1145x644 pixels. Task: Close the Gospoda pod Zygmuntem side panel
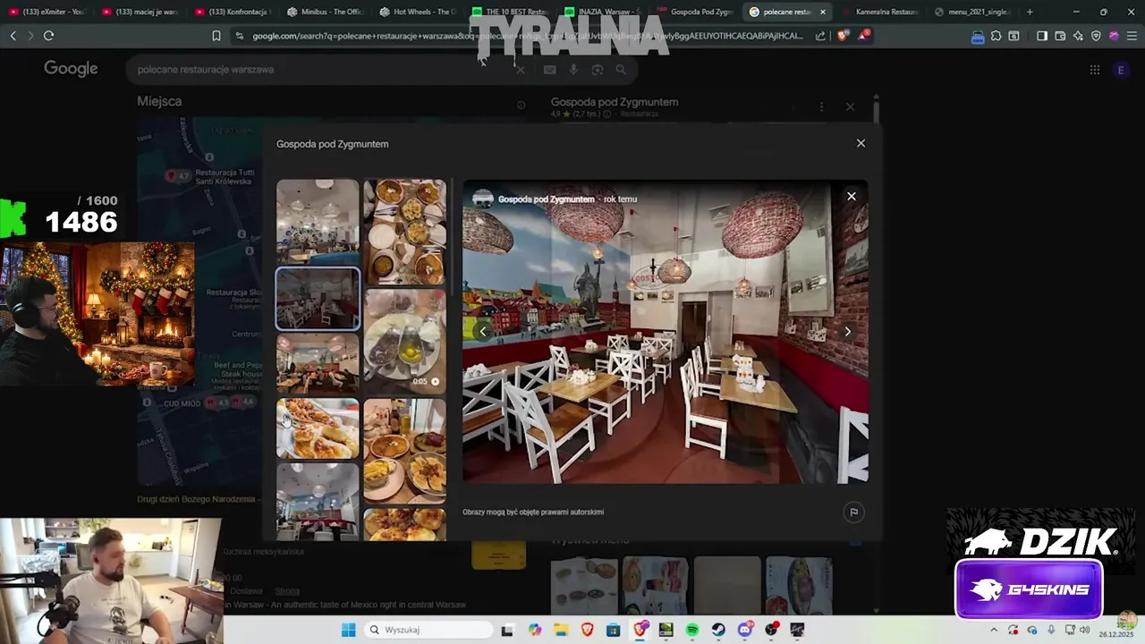tap(850, 106)
